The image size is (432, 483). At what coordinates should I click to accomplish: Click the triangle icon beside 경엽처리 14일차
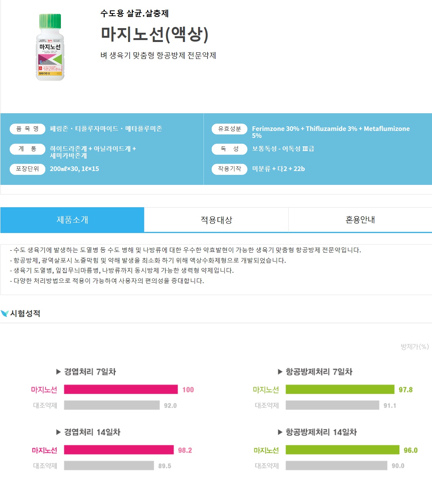pyautogui.click(x=59, y=432)
